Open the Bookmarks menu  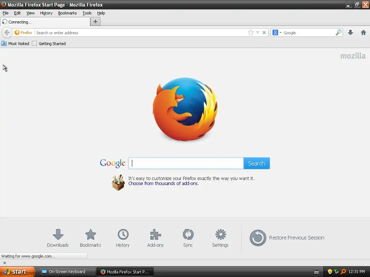68,13
